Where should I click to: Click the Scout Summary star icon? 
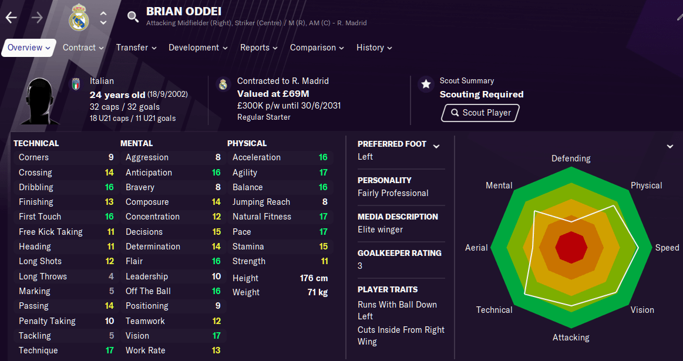(426, 84)
